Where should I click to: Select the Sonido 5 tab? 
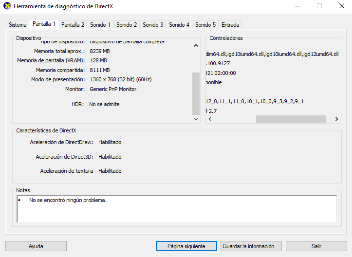click(205, 25)
